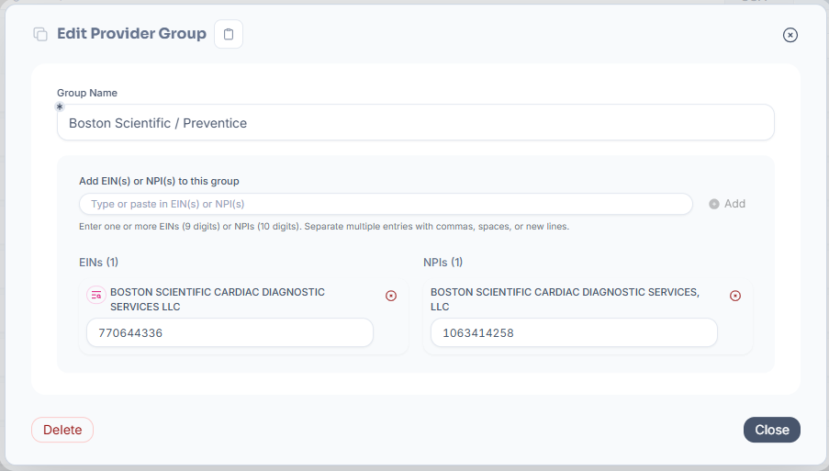Remove the NPI entry with its red circle icon

734,296
